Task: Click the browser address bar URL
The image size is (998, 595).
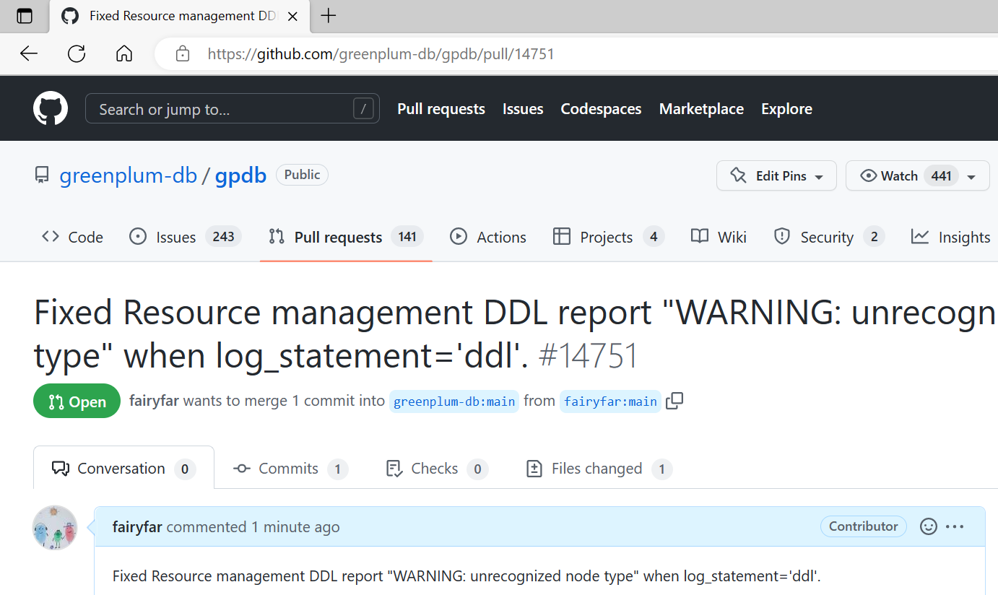Action: pos(381,53)
